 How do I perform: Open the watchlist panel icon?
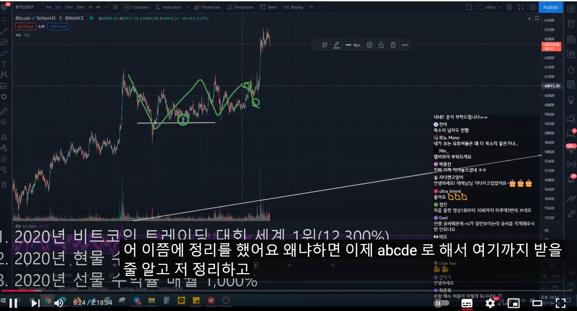[x=571, y=9]
